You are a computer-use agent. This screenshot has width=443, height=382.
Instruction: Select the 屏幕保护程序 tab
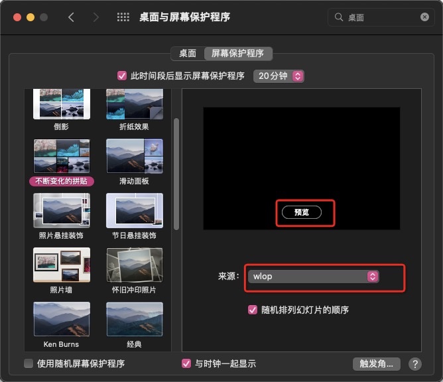pos(238,54)
